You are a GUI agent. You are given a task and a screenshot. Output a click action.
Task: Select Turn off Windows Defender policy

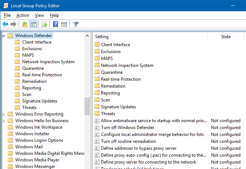tap(128, 127)
